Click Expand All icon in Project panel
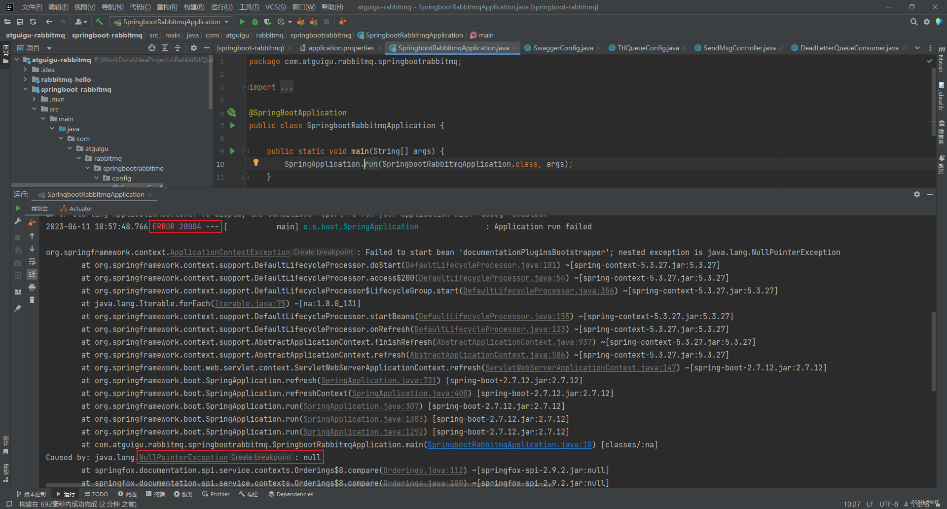The height and width of the screenshot is (509, 947). pos(165,48)
